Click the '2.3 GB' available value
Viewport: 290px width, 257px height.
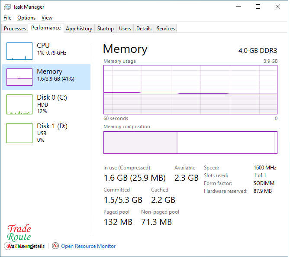click(187, 178)
